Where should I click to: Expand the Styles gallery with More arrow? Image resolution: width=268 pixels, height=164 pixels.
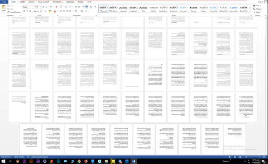(x=250, y=12)
